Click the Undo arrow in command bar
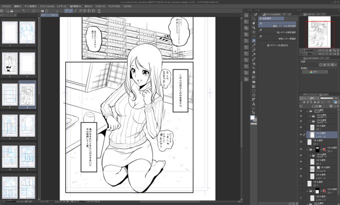The width and height of the screenshot is (340, 205). [x=24, y=11]
